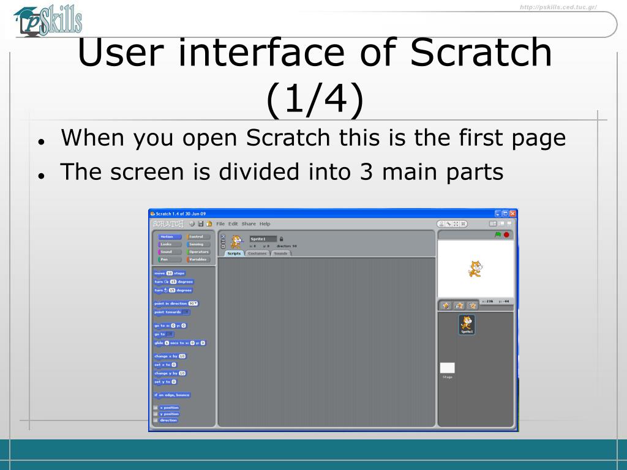Switch to the Sounds tab
Viewport: 627px width, 470px height.
click(x=281, y=253)
